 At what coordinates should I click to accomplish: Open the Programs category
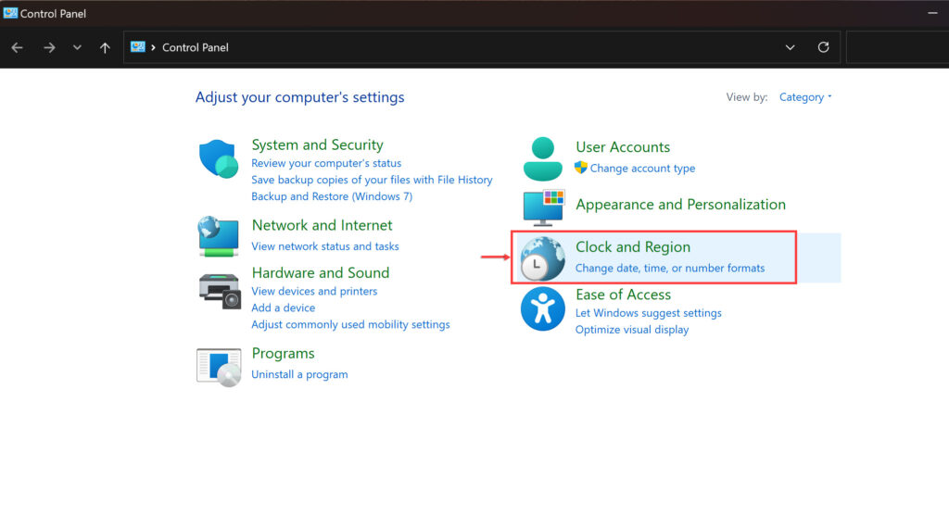[x=283, y=354]
